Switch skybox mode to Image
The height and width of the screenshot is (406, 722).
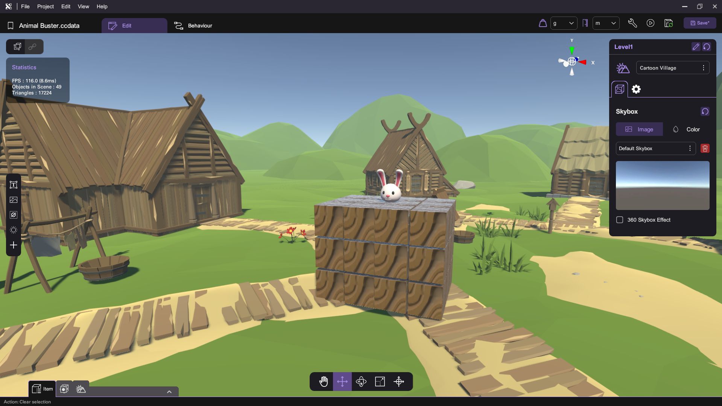tap(639, 129)
